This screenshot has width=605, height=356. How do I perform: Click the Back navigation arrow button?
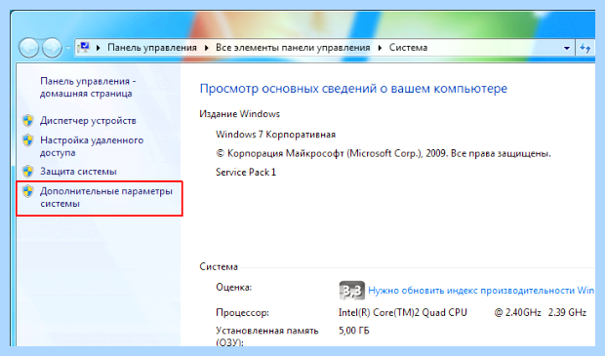(28, 48)
